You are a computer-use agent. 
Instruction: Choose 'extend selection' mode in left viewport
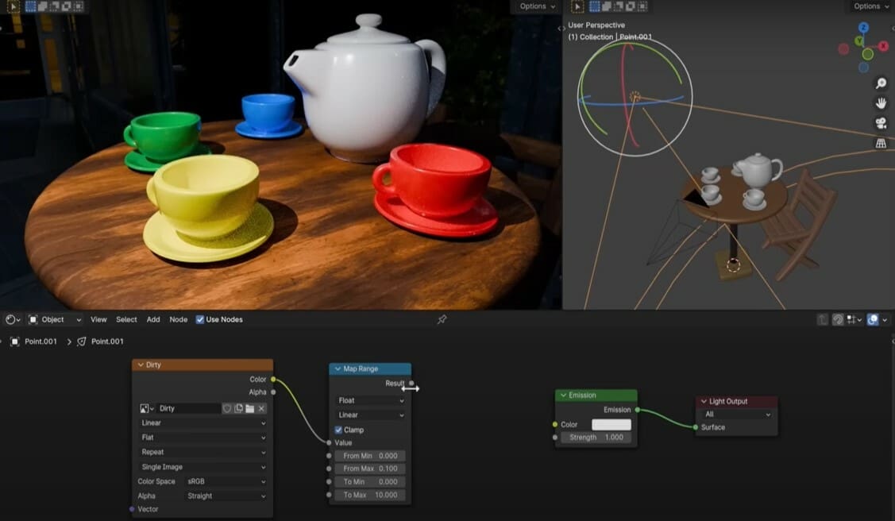pos(42,6)
